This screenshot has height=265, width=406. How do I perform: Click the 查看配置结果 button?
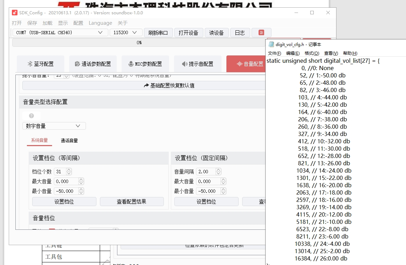132,202
